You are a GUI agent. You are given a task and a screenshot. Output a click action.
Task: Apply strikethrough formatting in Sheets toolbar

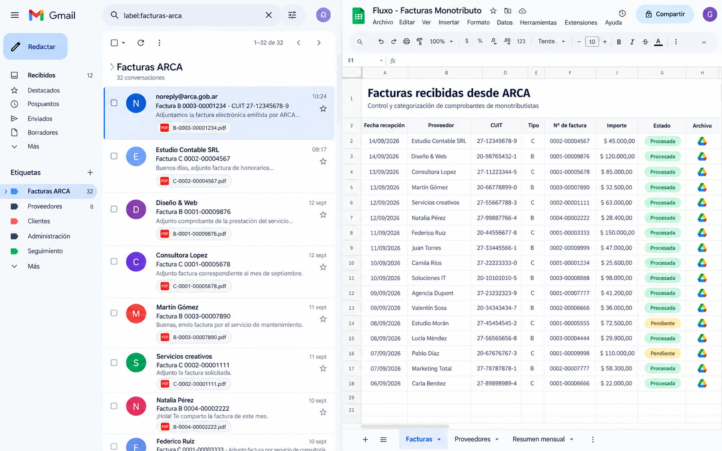[645, 42]
